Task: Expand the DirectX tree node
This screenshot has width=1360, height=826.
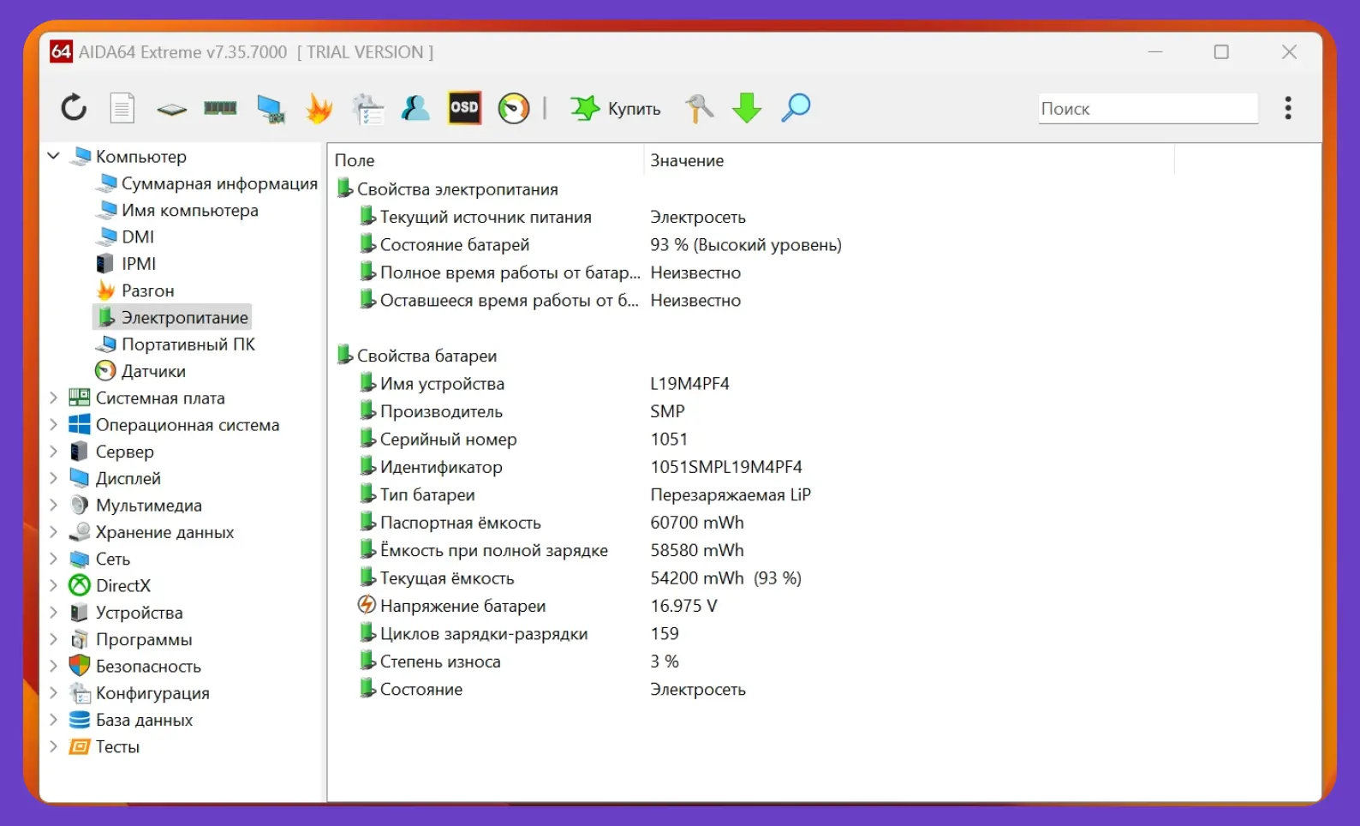Action: [x=53, y=585]
